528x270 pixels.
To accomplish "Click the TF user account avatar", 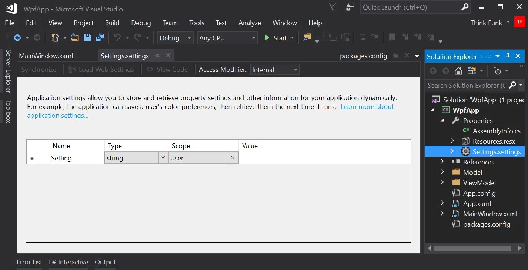I will click(x=520, y=22).
